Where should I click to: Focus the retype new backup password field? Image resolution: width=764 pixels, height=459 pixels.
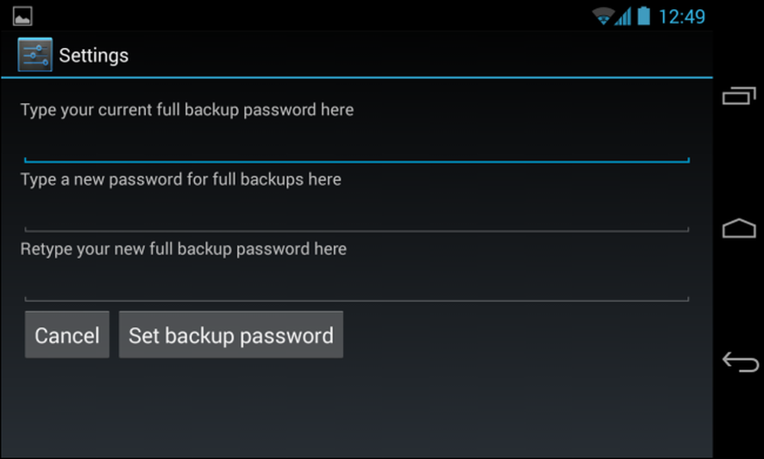357,285
